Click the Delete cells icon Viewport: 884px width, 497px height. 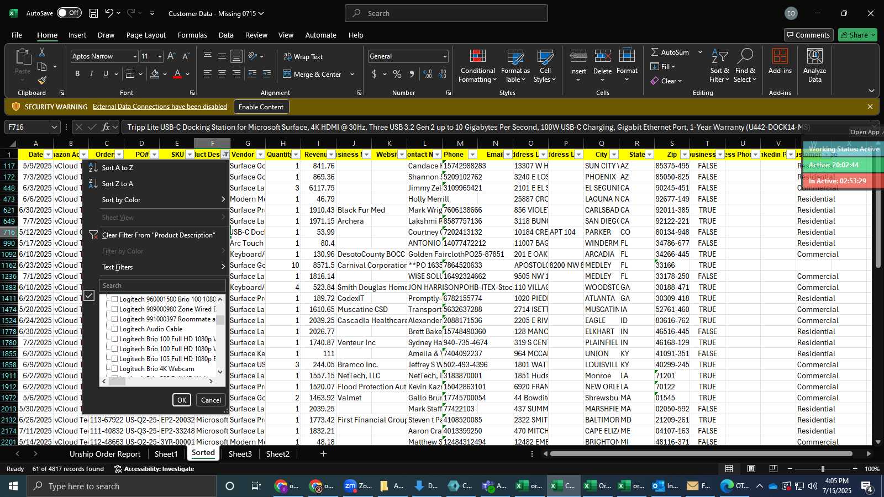click(602, 57)
